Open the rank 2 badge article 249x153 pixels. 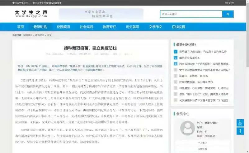click(176, 58)
